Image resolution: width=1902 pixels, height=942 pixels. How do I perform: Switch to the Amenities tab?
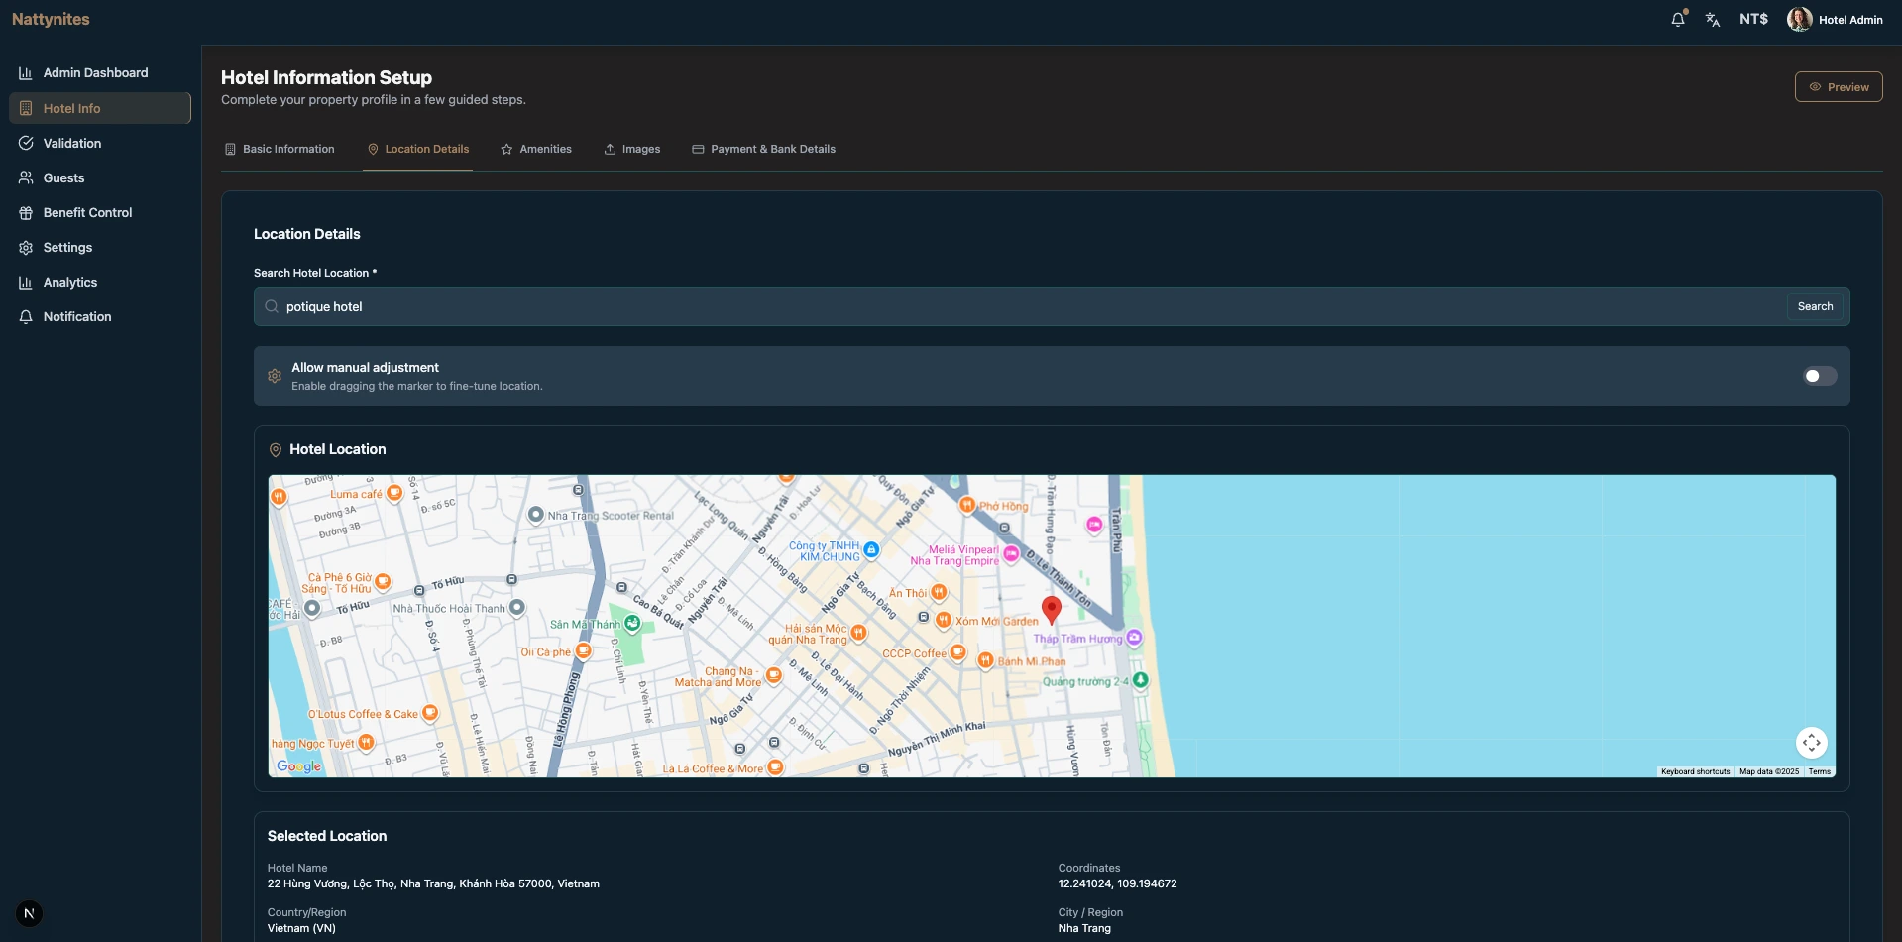(x=536, y=148)
